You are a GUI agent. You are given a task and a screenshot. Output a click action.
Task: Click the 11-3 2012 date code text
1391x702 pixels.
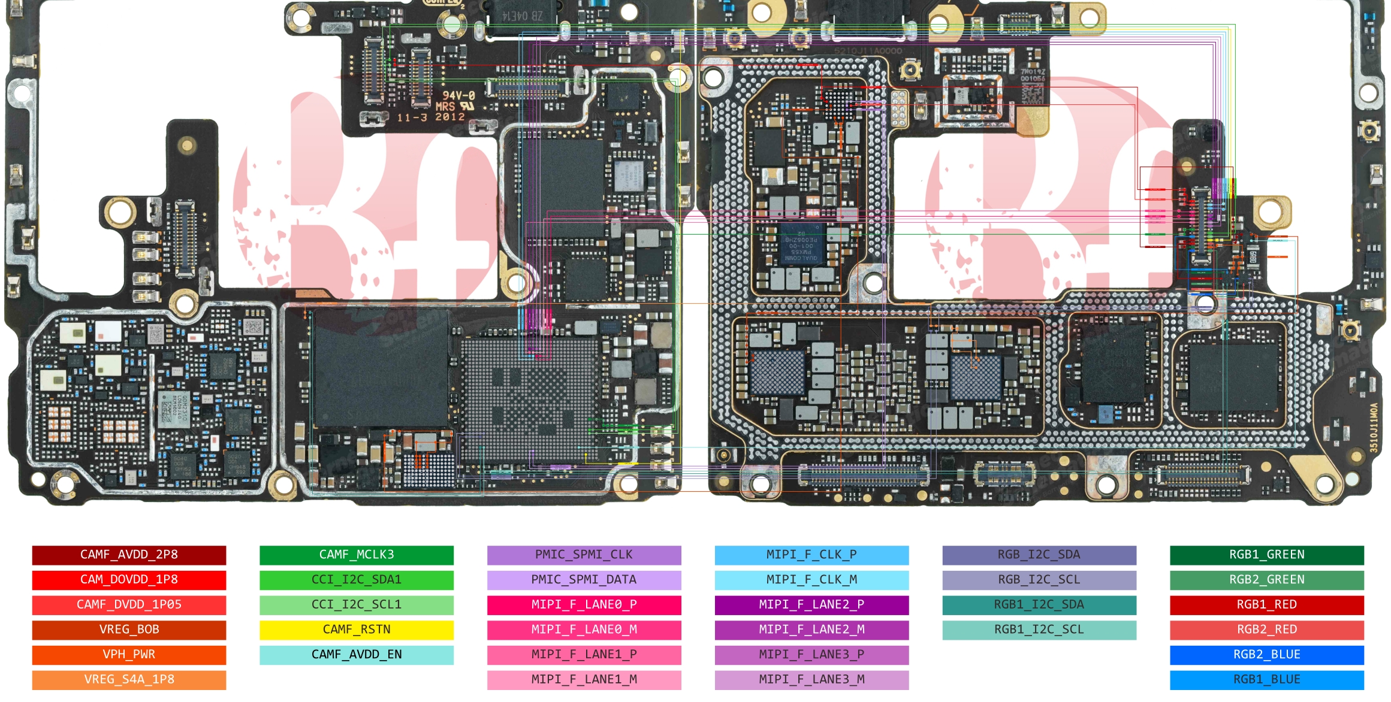pyautogui.click(x=431, y=117)
